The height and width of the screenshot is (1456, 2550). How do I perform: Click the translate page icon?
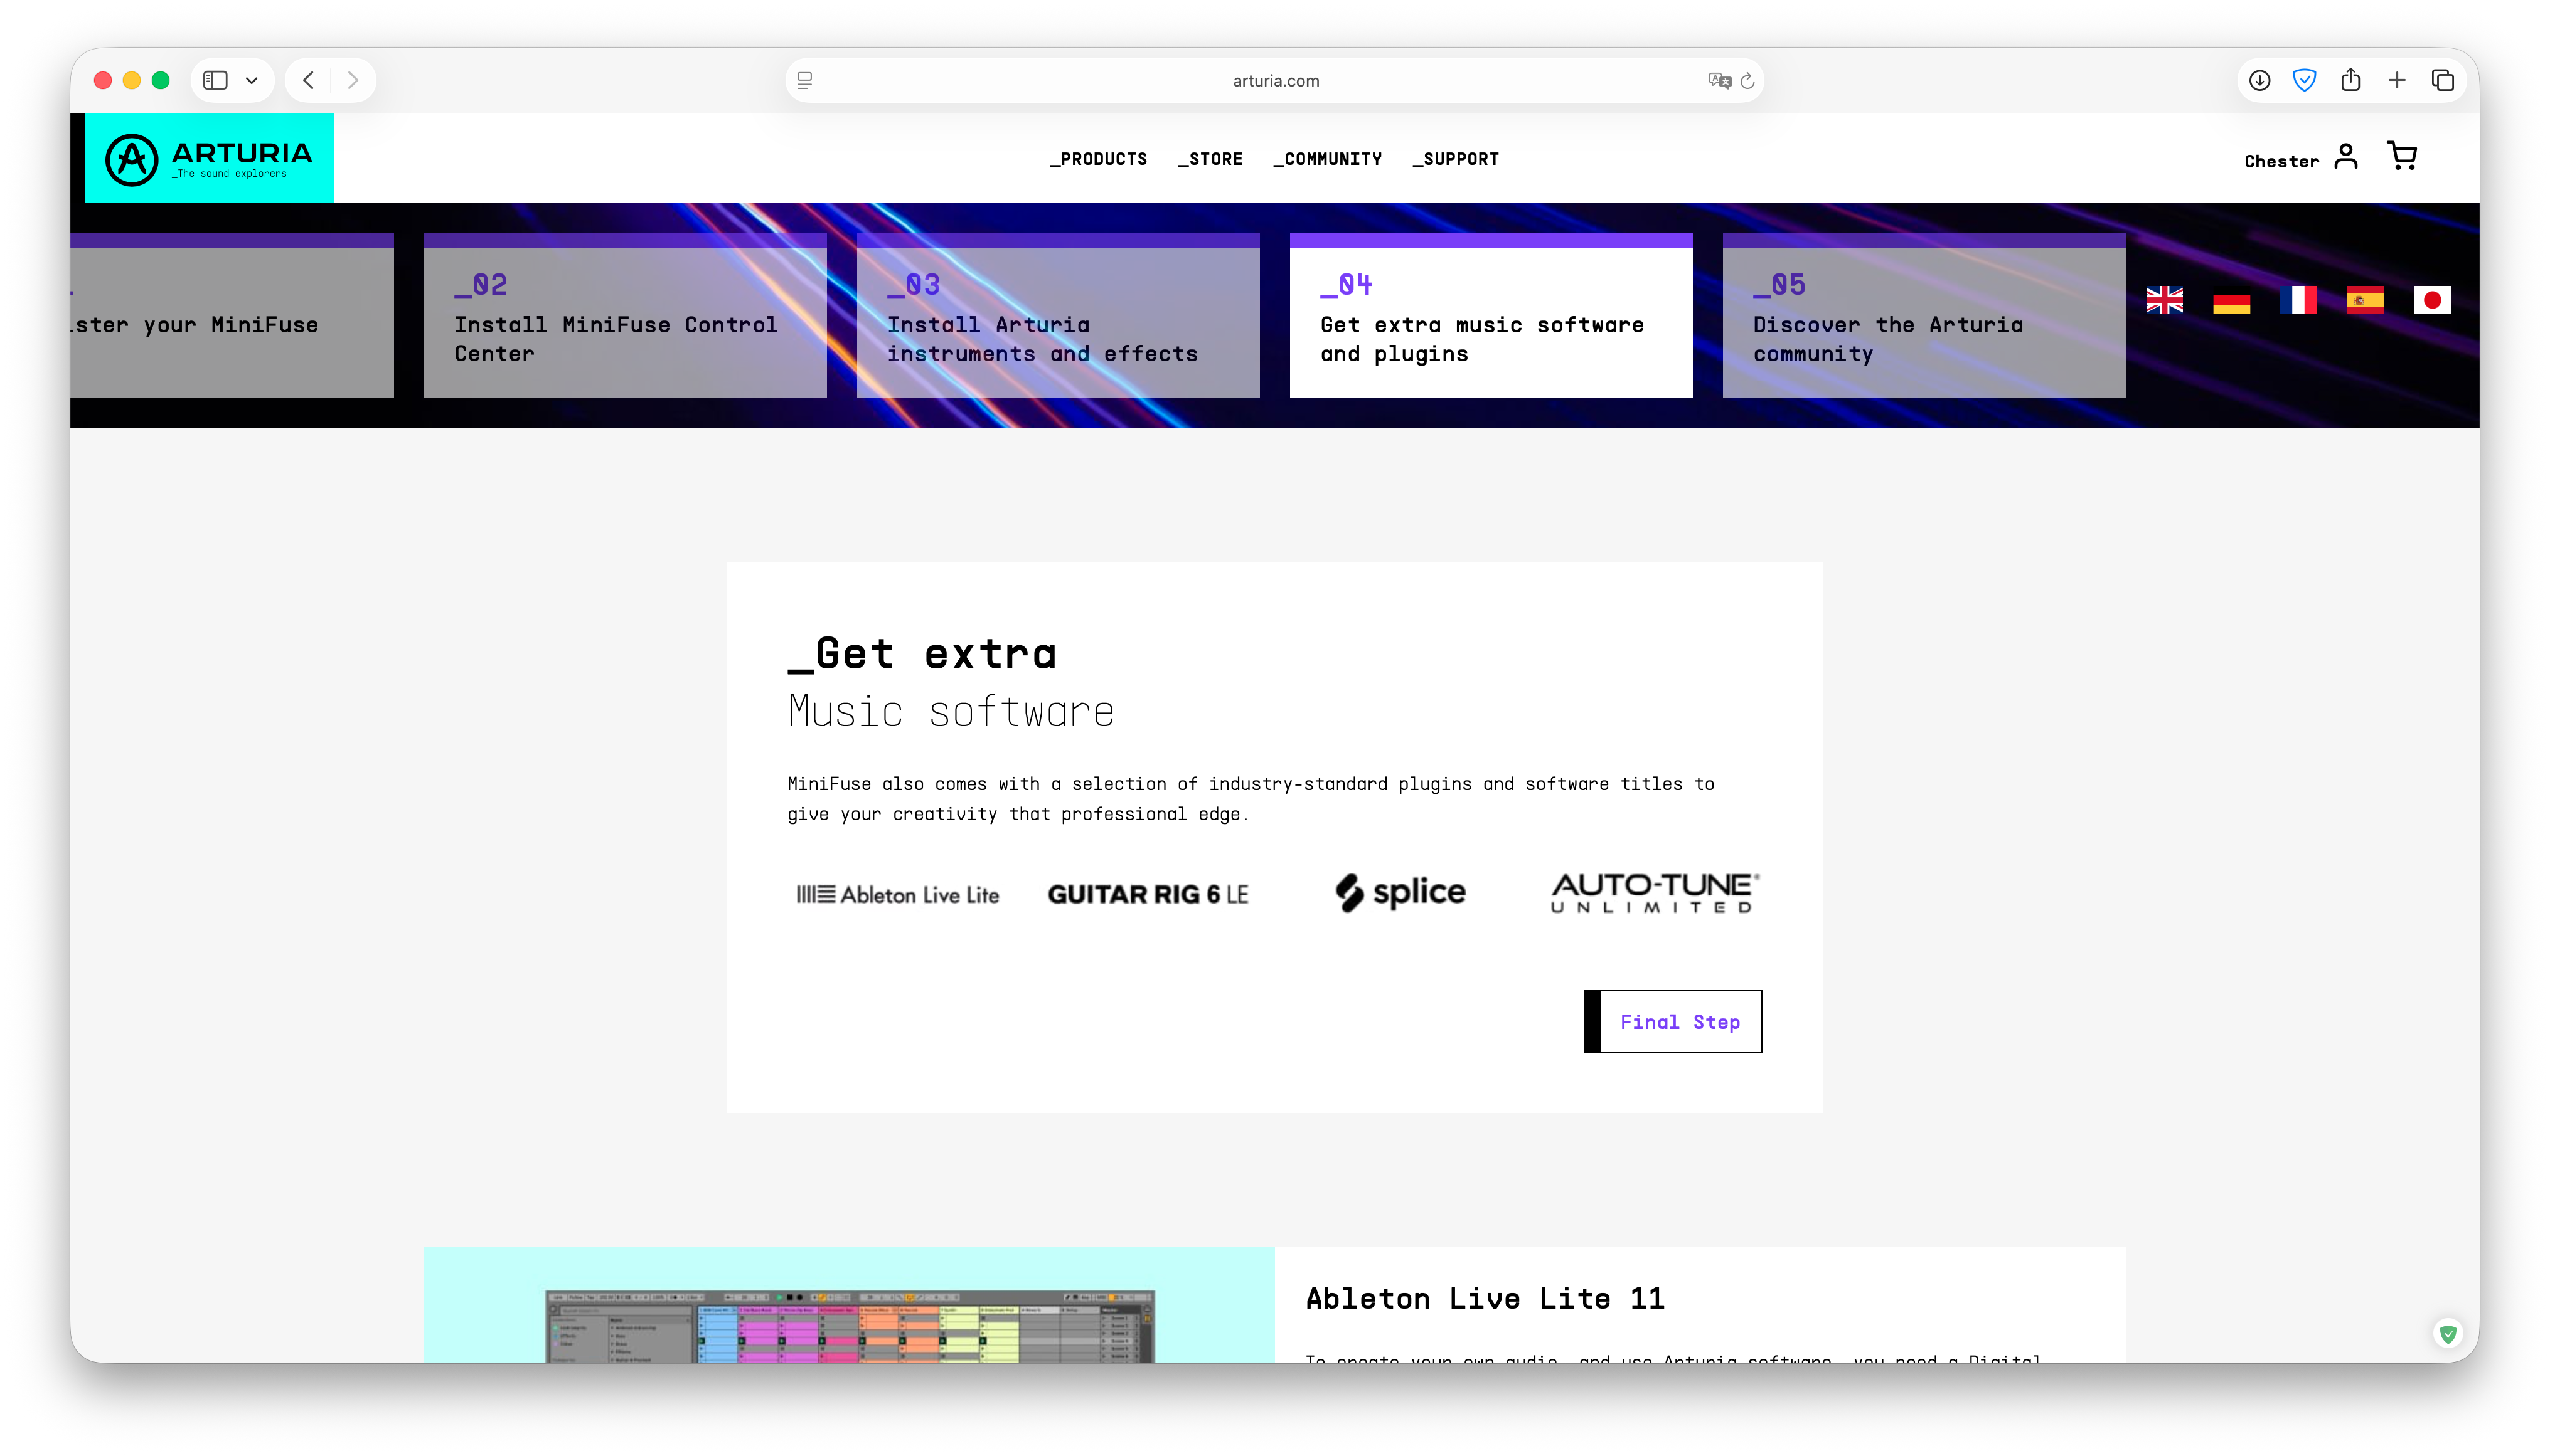(1719, 80)
